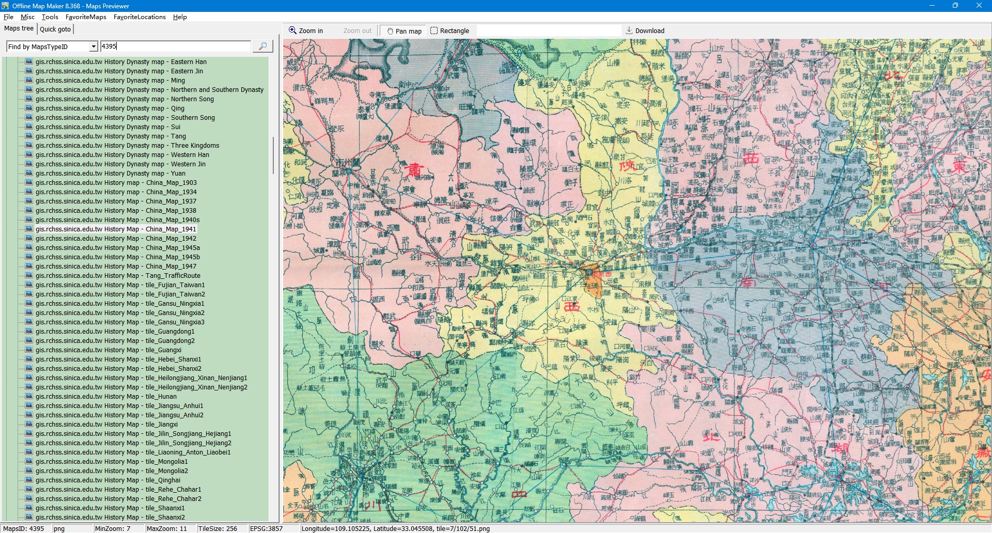The width and height of the screenshot is (992, 533).
Task: Click map icon beside China_Map_1903
Action: [x=29, y=183]
